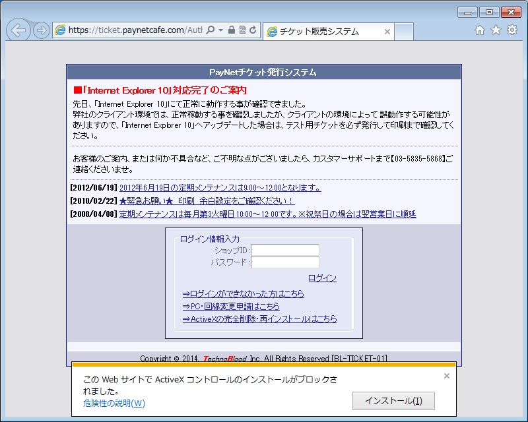Click the PayNetチケット発行システム header
Screen dimensions: 528x422
263,73
